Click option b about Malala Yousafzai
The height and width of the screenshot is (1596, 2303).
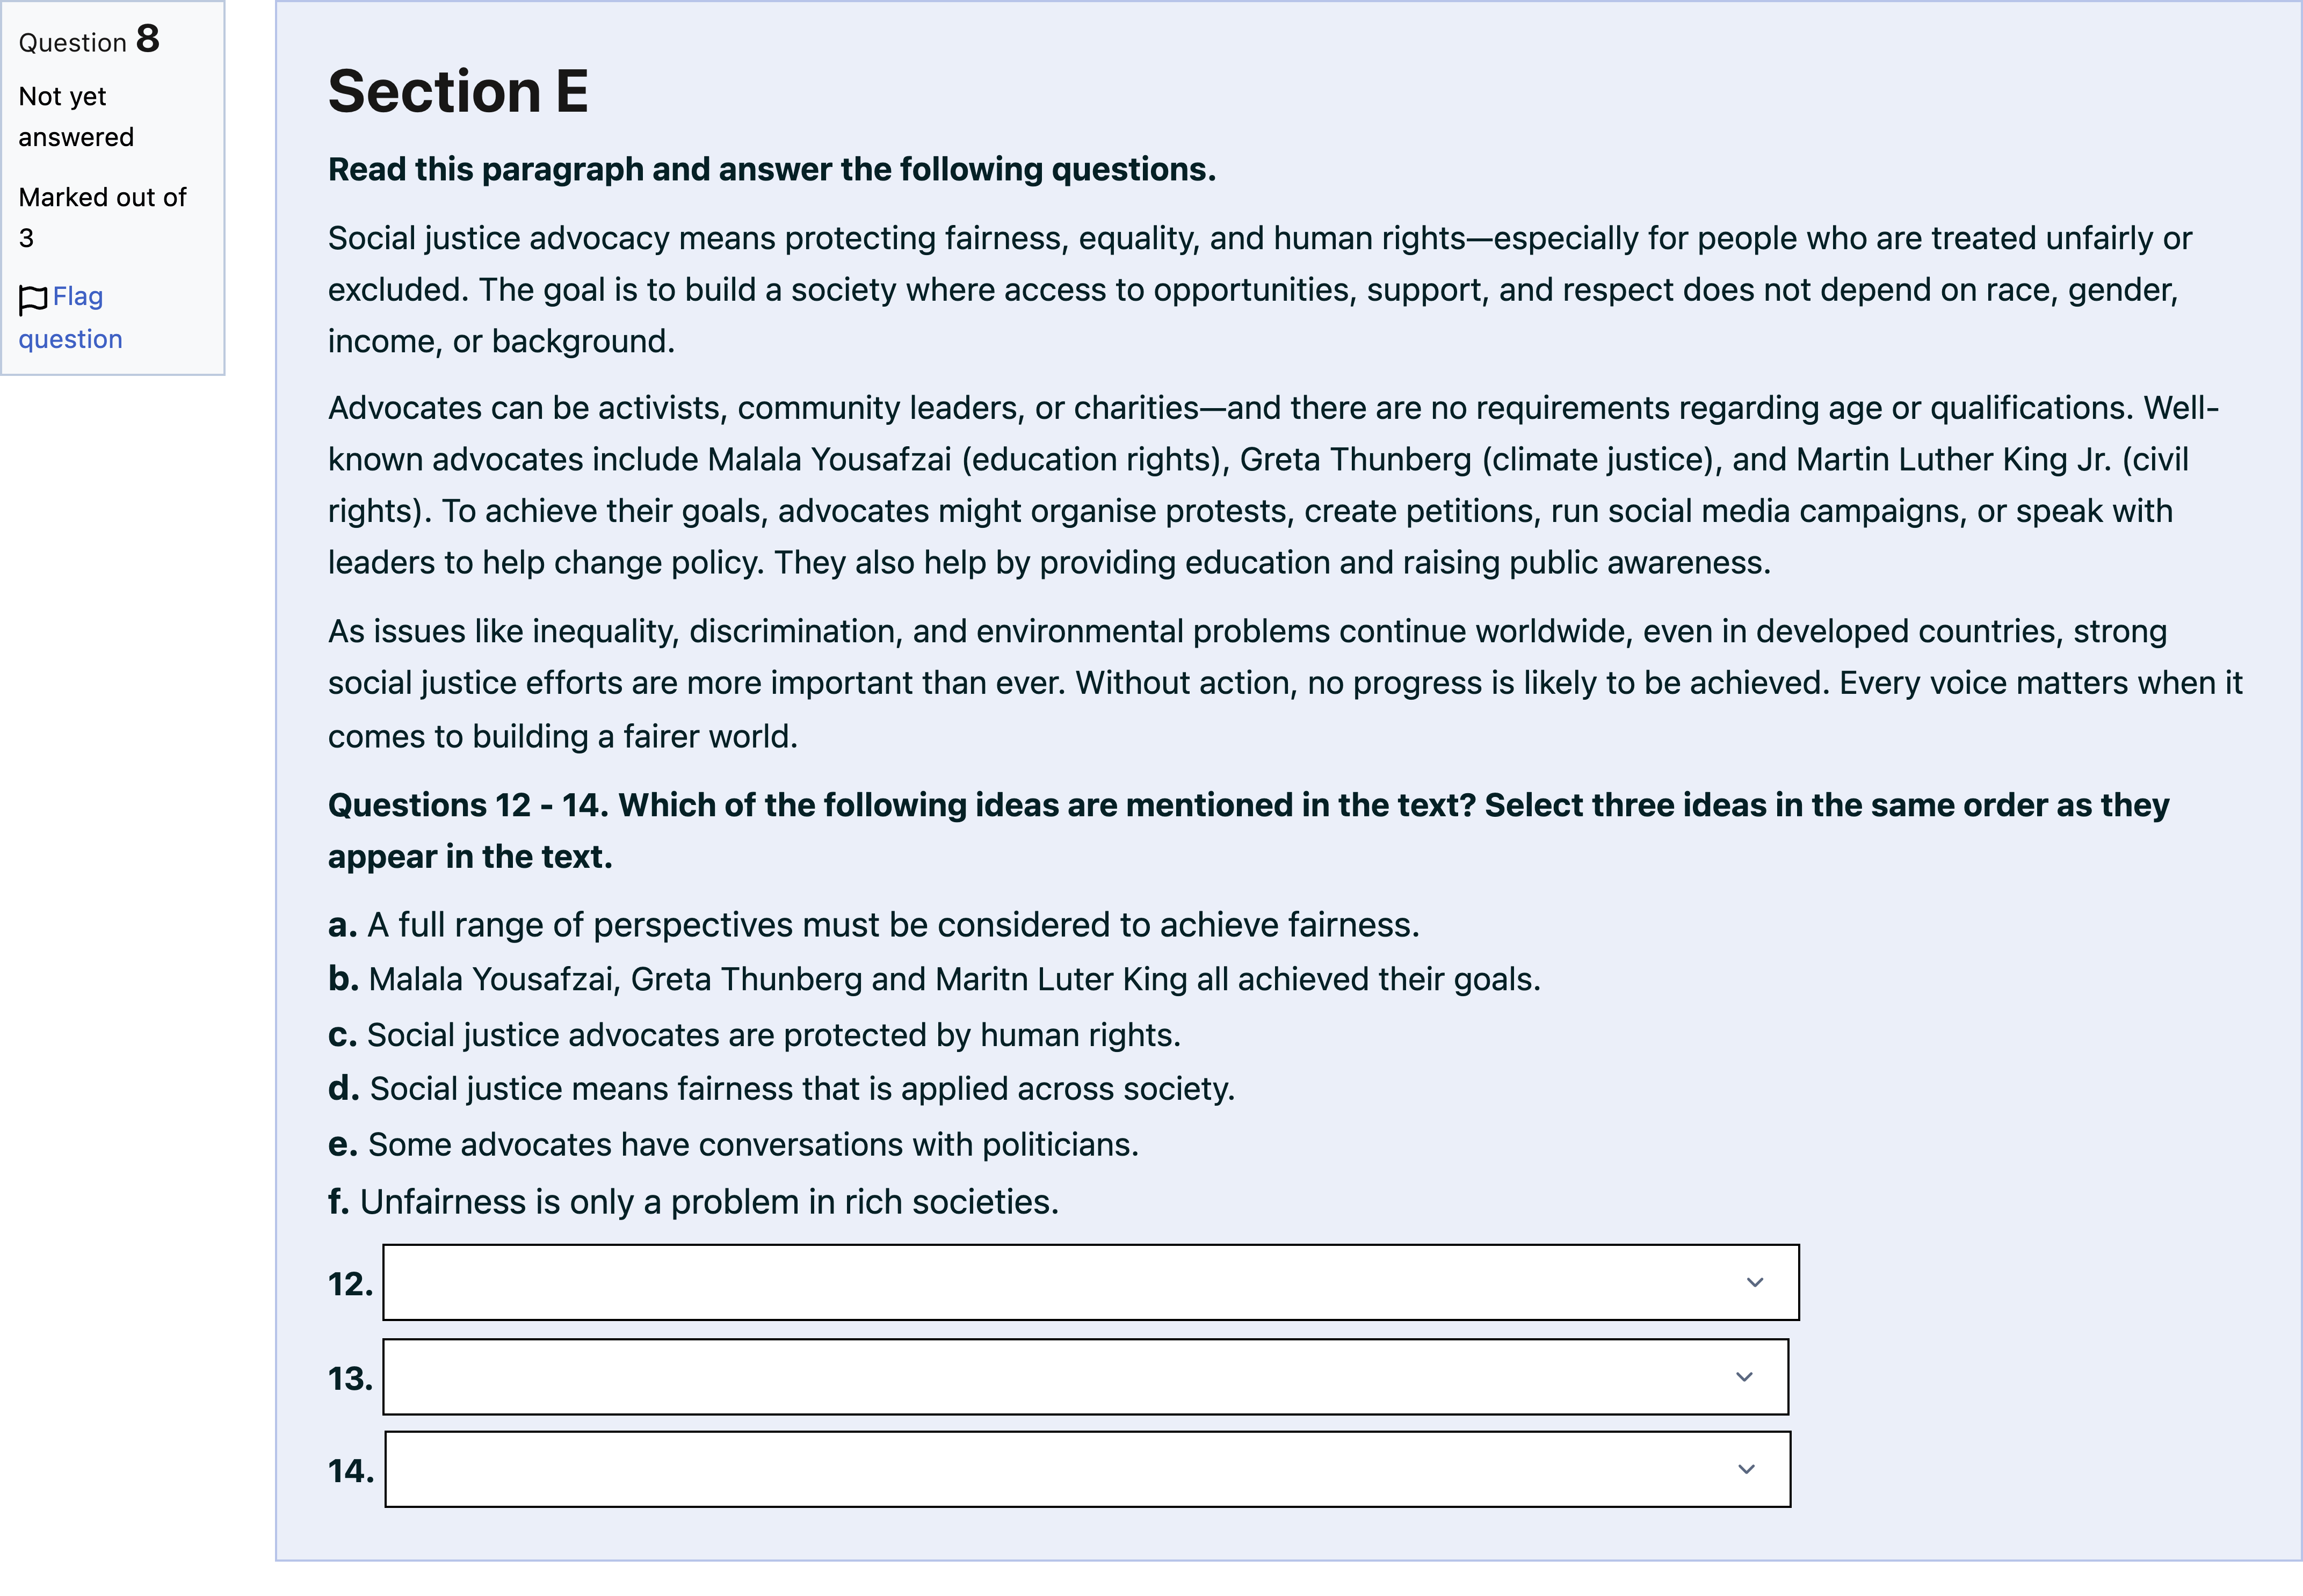point(934,979)
